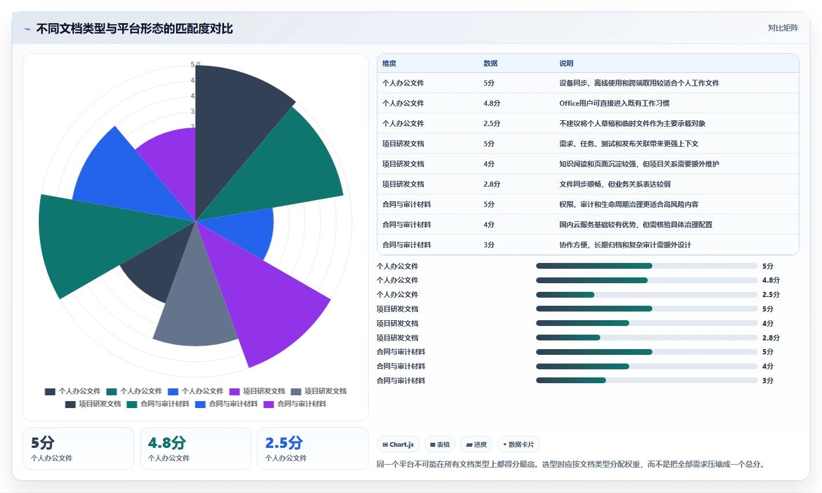Click row text 设备同步、离线使用和跨端取用较适合个人工作文件
The width and height of the screenshot is (822, 493).
[x=639, y=83]
